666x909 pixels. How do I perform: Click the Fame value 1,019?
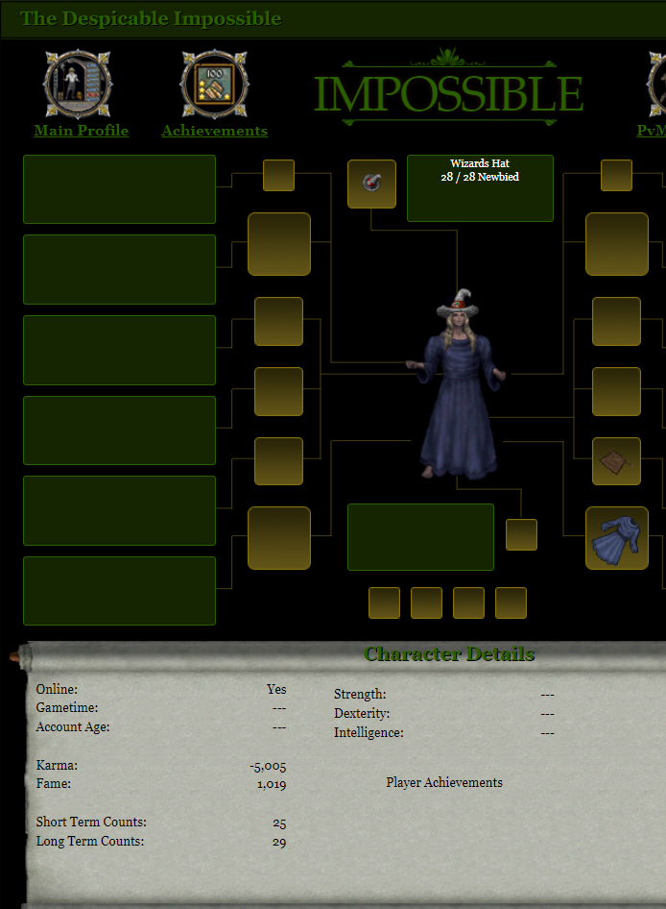click(272, 784)
